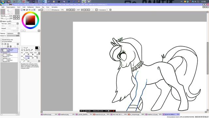Select the rotate canvas tool
The width and height of the screenshot is (209, 118).
[x=27, y=50]
